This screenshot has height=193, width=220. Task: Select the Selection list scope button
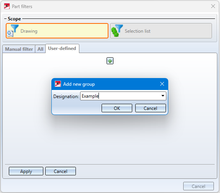click(161, 31)
